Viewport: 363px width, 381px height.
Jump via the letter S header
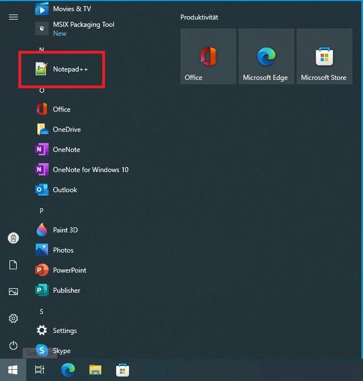(x=41, y=312)
